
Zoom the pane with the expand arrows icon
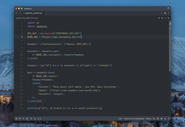[x=169, y=13]
